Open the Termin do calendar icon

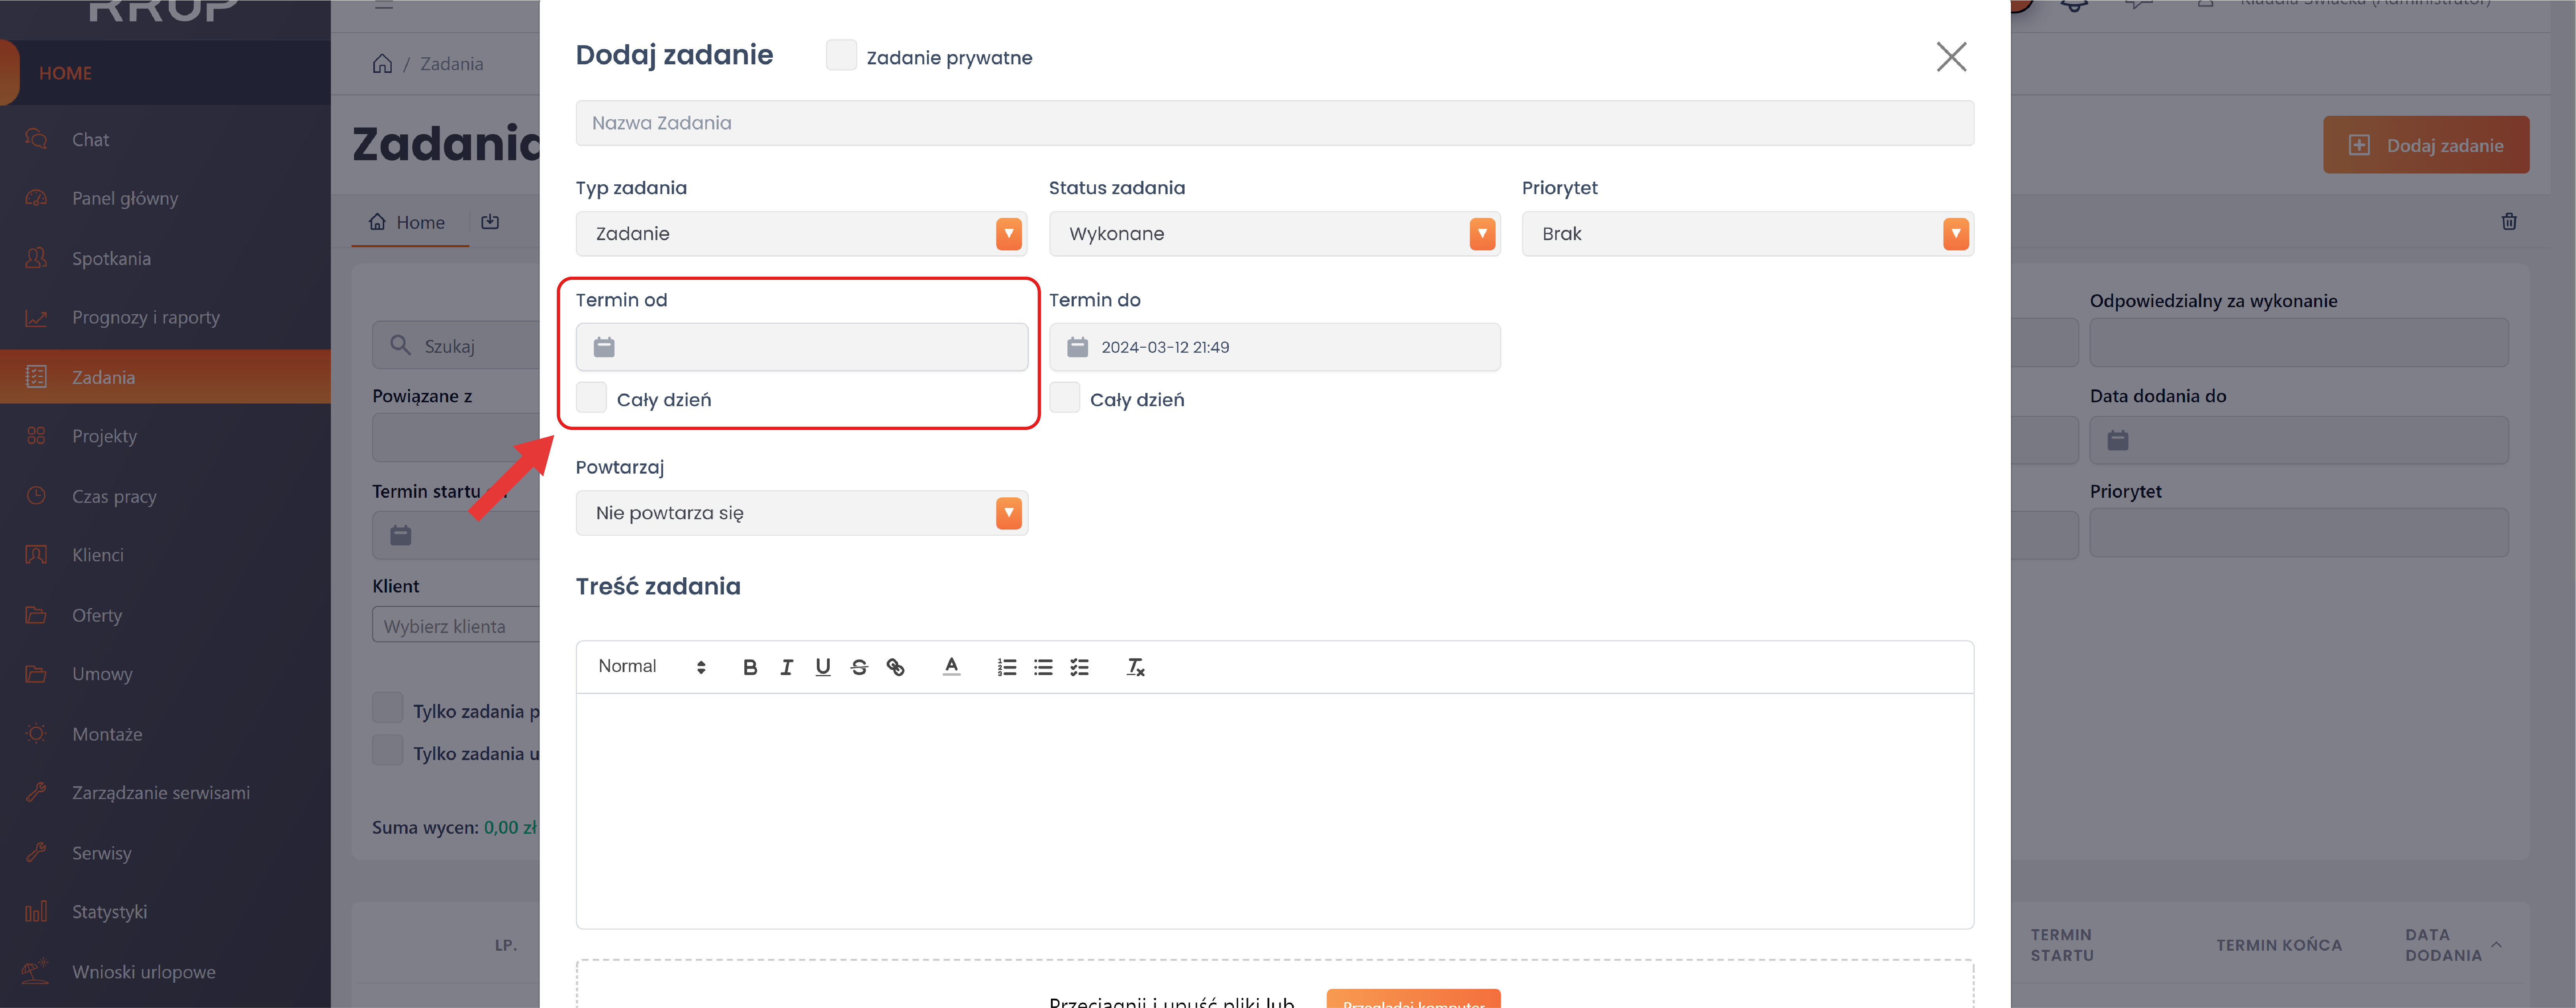[x=1077, y=347]
